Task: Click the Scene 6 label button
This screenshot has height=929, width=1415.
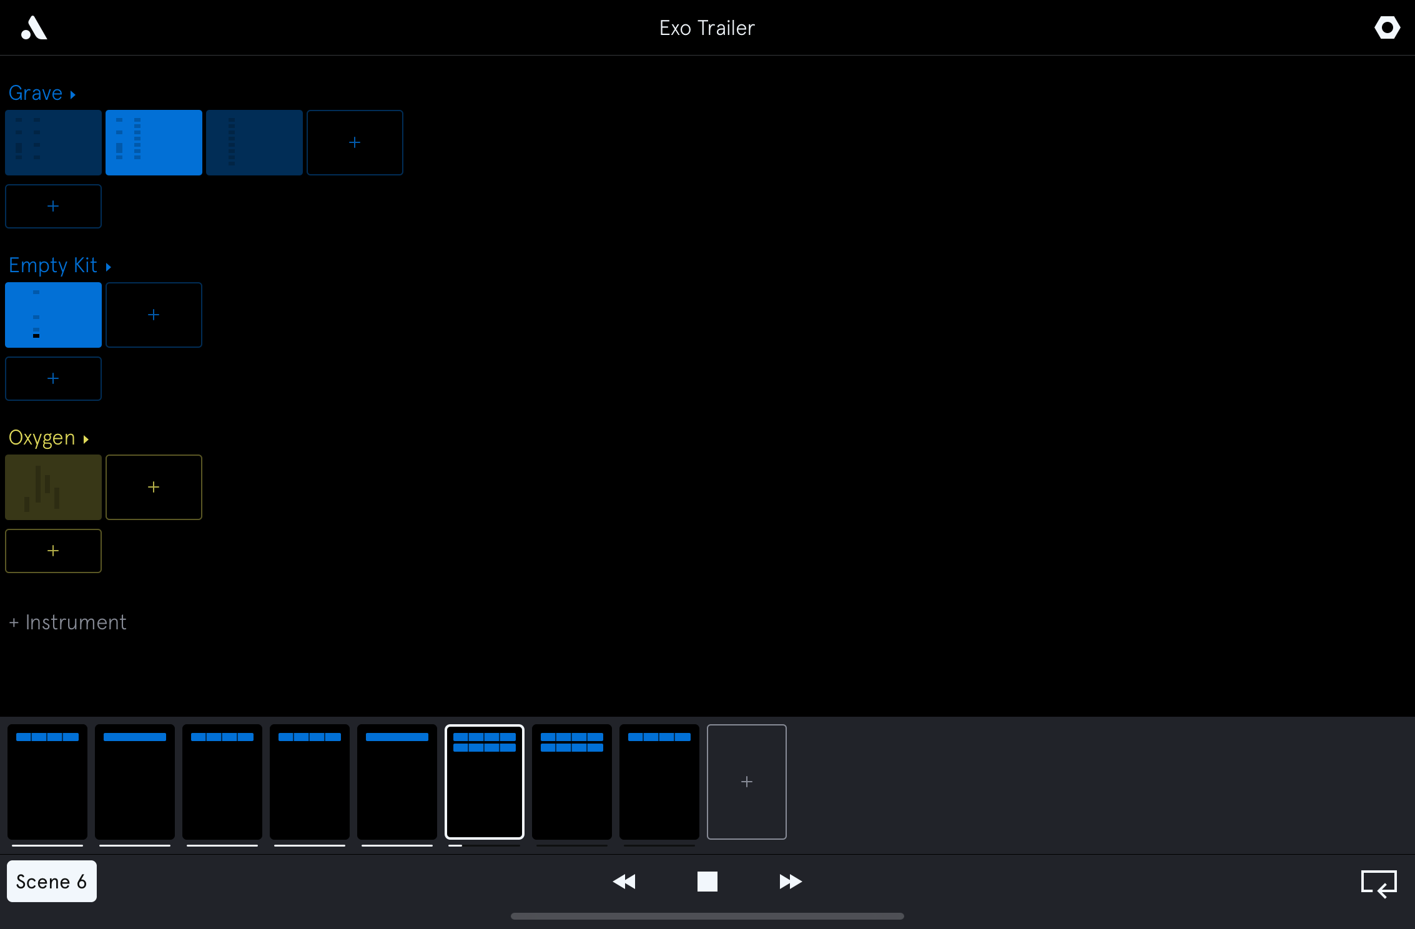Action: pos(52,882)
